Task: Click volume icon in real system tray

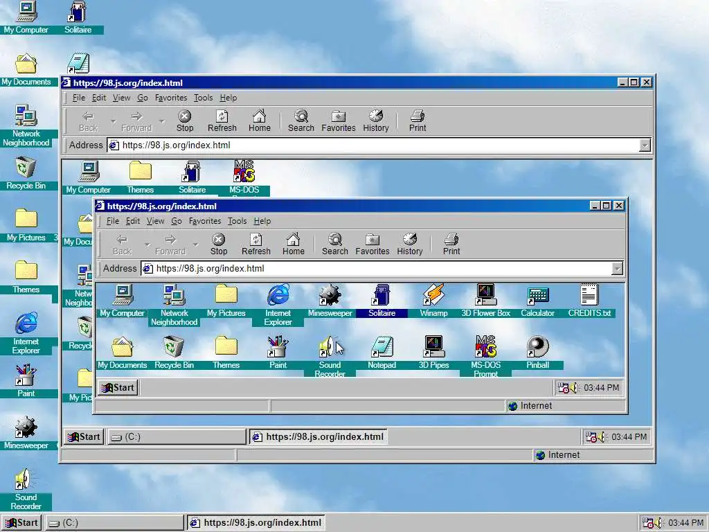Action: point(659,523)
